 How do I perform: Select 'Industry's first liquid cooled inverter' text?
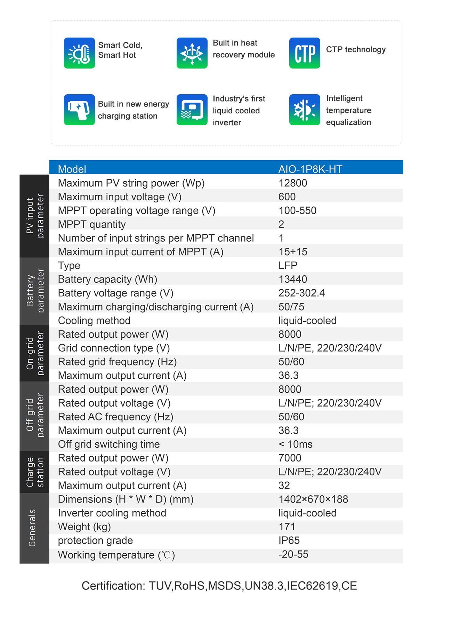point(239,111)
